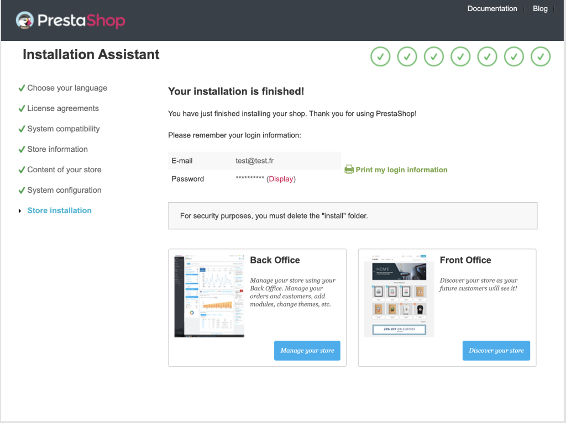Select the Store information step

coord(57,149)
